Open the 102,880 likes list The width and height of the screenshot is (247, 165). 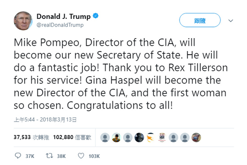point(72,137)
